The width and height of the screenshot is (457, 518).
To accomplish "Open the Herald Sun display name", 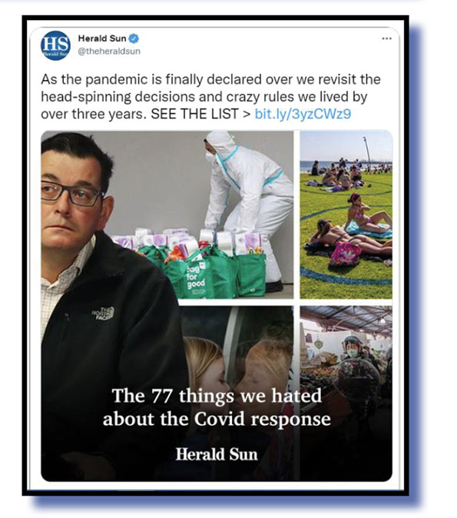I will tap(102, 38).
